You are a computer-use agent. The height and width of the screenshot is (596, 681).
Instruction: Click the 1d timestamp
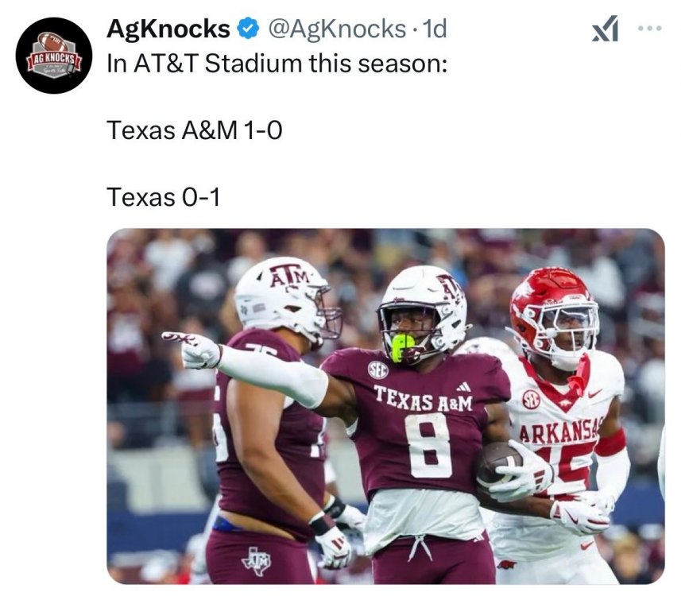pos(436,30)
